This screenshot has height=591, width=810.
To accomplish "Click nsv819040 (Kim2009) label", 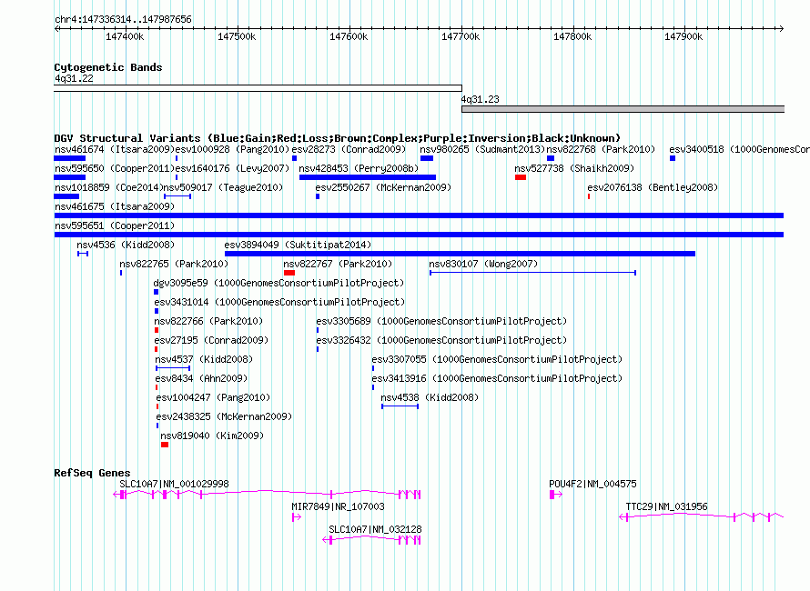I will tap(212, 436).
